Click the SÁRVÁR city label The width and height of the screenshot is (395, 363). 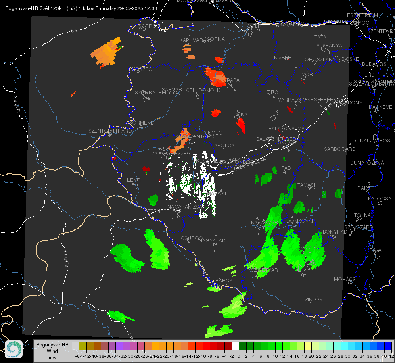(172, 90)
